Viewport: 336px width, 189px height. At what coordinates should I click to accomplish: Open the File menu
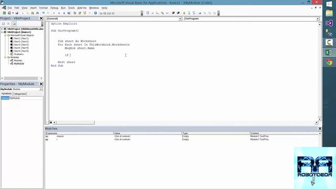coord(9,8)
